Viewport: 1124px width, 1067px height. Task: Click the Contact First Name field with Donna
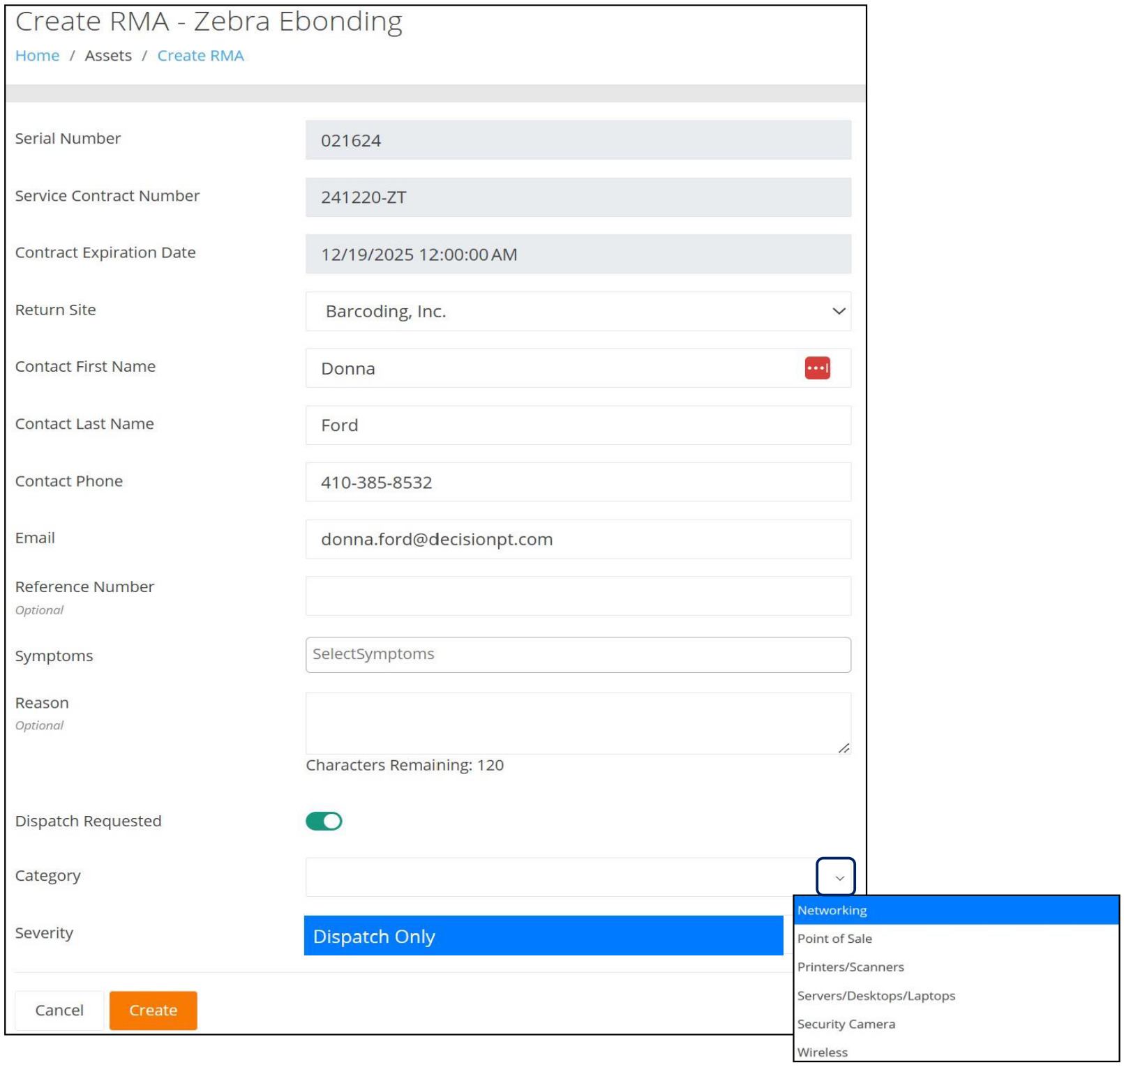[578, 368]
